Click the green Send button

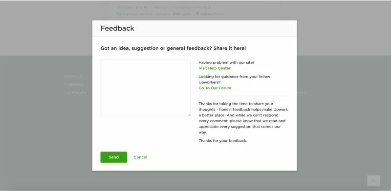[114, 157]
